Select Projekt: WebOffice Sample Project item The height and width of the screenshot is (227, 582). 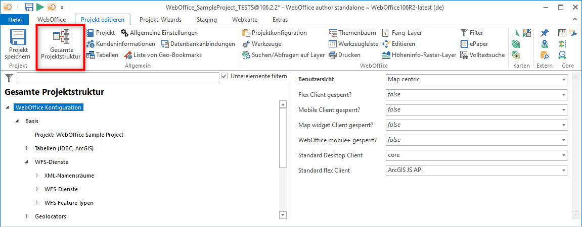(x=79, y=135)
